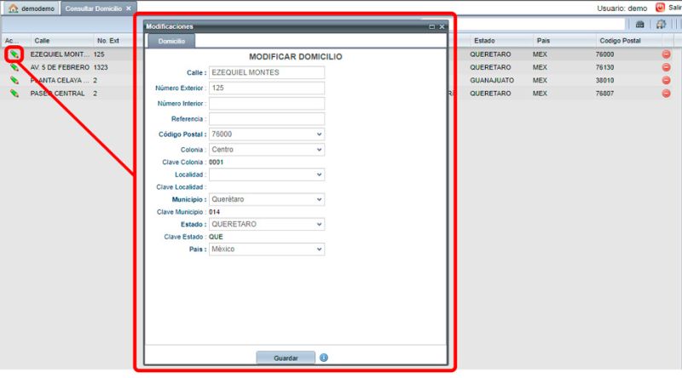Close the Consultar Domicilio tab
Viewport: 682px width, 378px height.
point(129,8)
